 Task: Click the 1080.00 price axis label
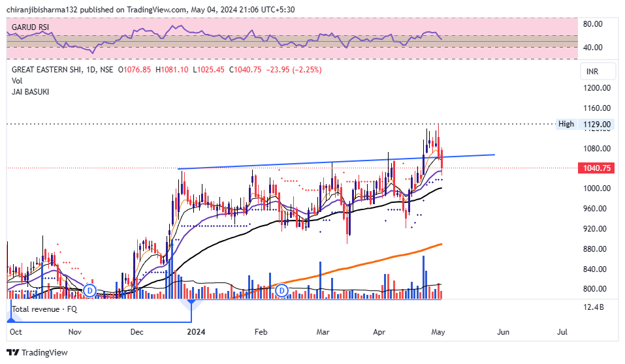coord(597,149)
